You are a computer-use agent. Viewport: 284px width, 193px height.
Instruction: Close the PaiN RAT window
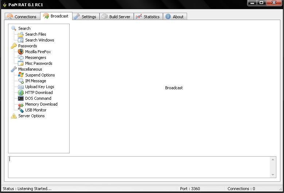tap(274, 3)
